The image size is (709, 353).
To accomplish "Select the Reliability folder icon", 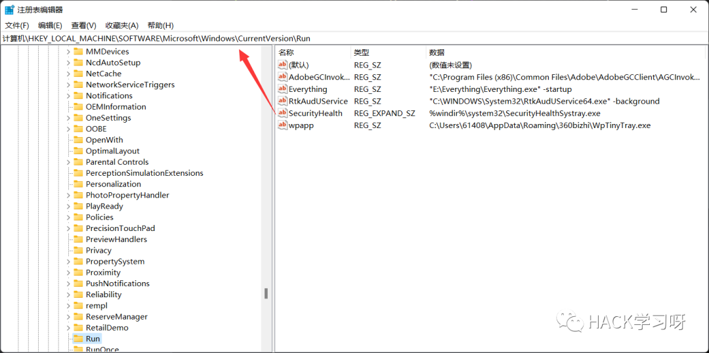I will (78, 295).
